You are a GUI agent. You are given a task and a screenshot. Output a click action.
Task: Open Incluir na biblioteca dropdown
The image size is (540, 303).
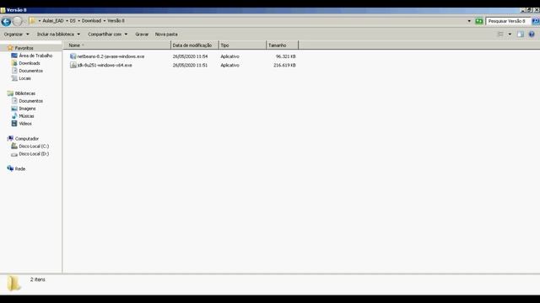tap(58, 35)
